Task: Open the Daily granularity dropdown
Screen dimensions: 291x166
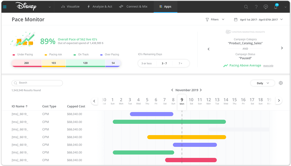Action: pyautogui.click(x=262, y=83)
